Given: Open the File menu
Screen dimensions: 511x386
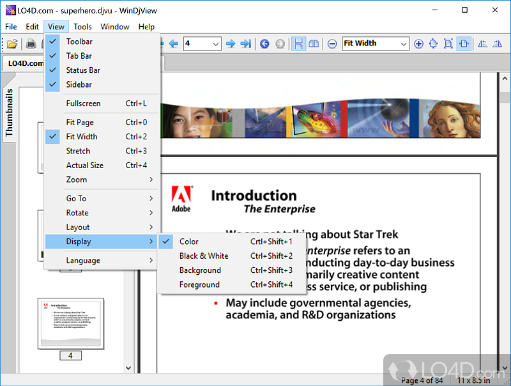Looking at the screenshot, I should point(11,27).
